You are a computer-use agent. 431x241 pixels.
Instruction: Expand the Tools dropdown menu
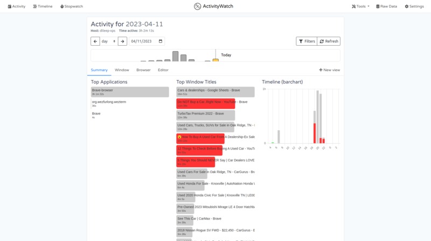(360, 6)
